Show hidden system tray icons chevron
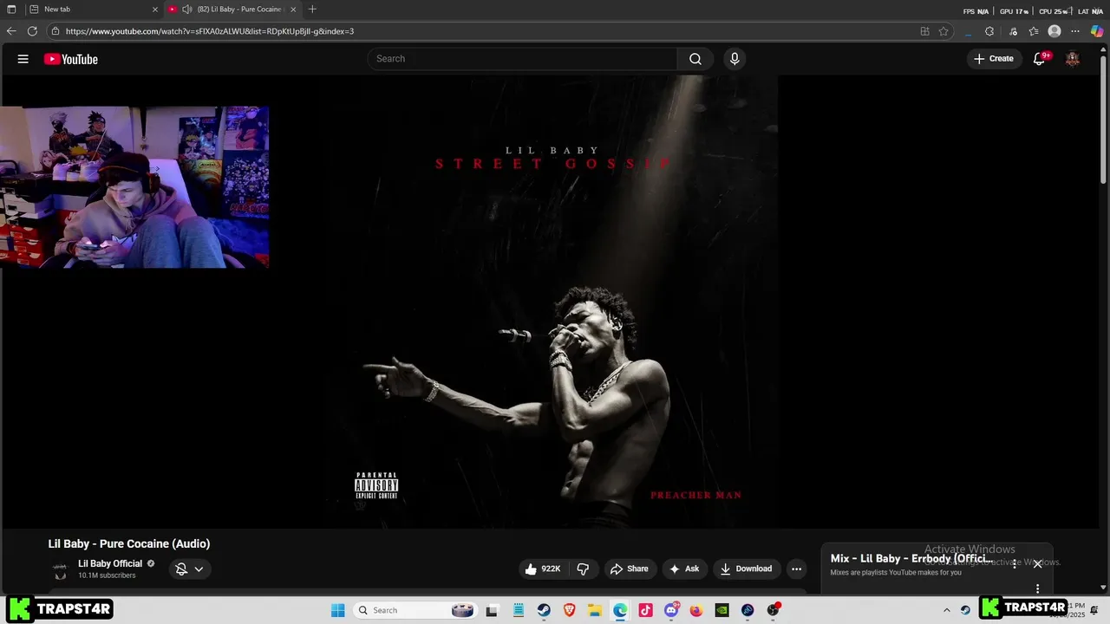 [x=947, y=610]
